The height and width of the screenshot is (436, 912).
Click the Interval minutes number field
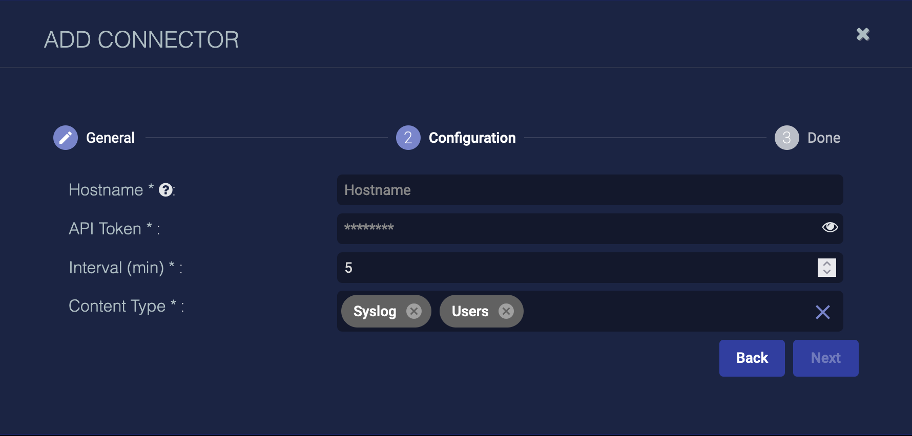[x=574, y=268]
